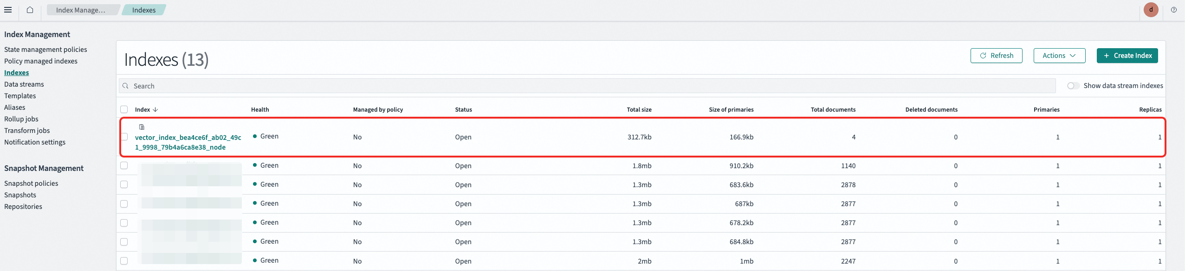This screenshot has width=1185, height=271.
Task: Open Data streams in sidebar
Action: [24, 84]
